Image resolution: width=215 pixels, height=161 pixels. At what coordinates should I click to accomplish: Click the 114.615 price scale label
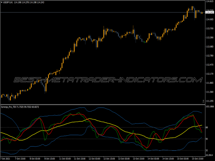coord(209,2)
